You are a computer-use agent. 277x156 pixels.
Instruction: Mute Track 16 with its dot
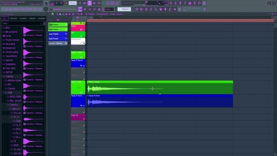coord(84,119)
